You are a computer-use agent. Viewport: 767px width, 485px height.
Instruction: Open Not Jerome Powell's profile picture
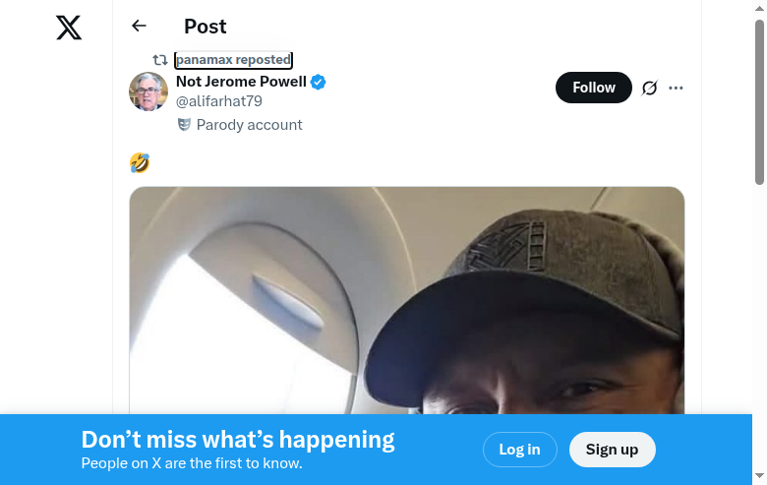click(x=148, y=91)
